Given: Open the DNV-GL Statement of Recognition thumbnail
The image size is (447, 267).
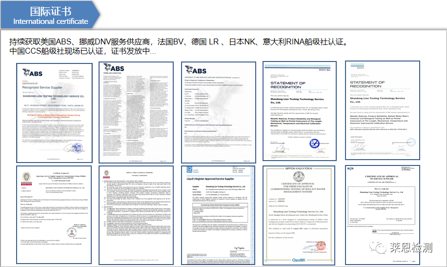Looking at the screenshot, I should click(x=299, y=111).
